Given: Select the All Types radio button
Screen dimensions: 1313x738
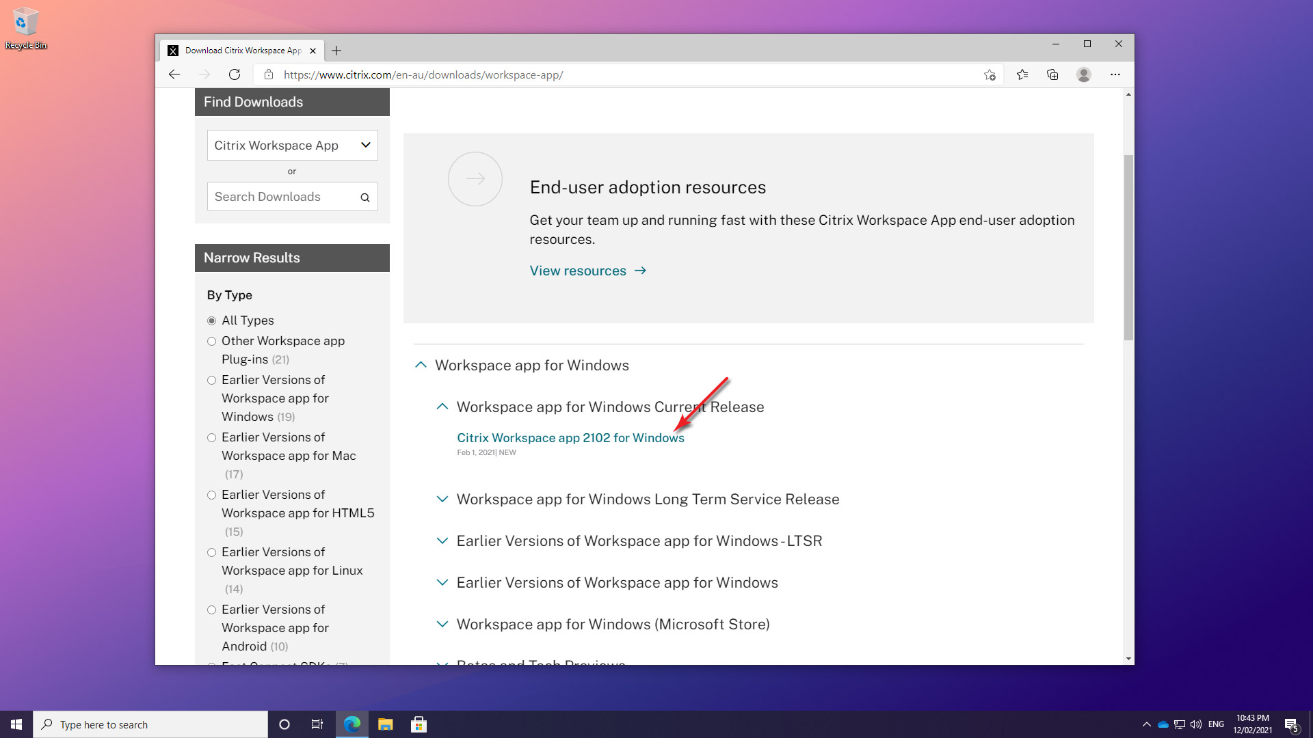Looking at the screenshot, I should coord(212,320).
